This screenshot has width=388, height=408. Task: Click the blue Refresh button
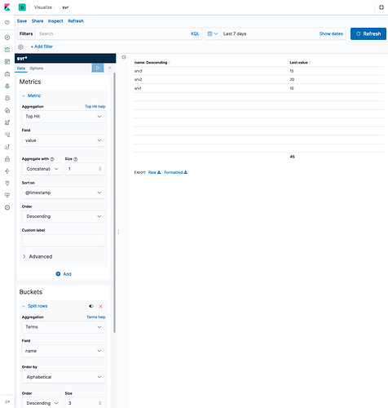(368, 33)
